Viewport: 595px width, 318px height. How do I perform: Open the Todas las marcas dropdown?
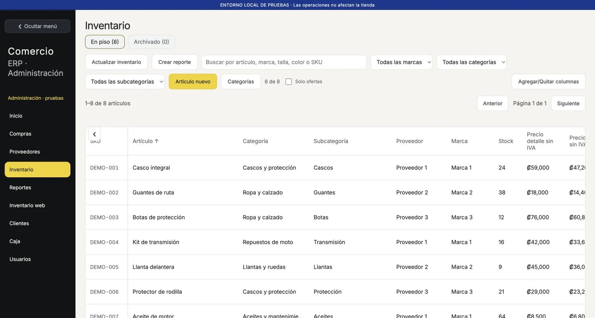coord(402,62)
